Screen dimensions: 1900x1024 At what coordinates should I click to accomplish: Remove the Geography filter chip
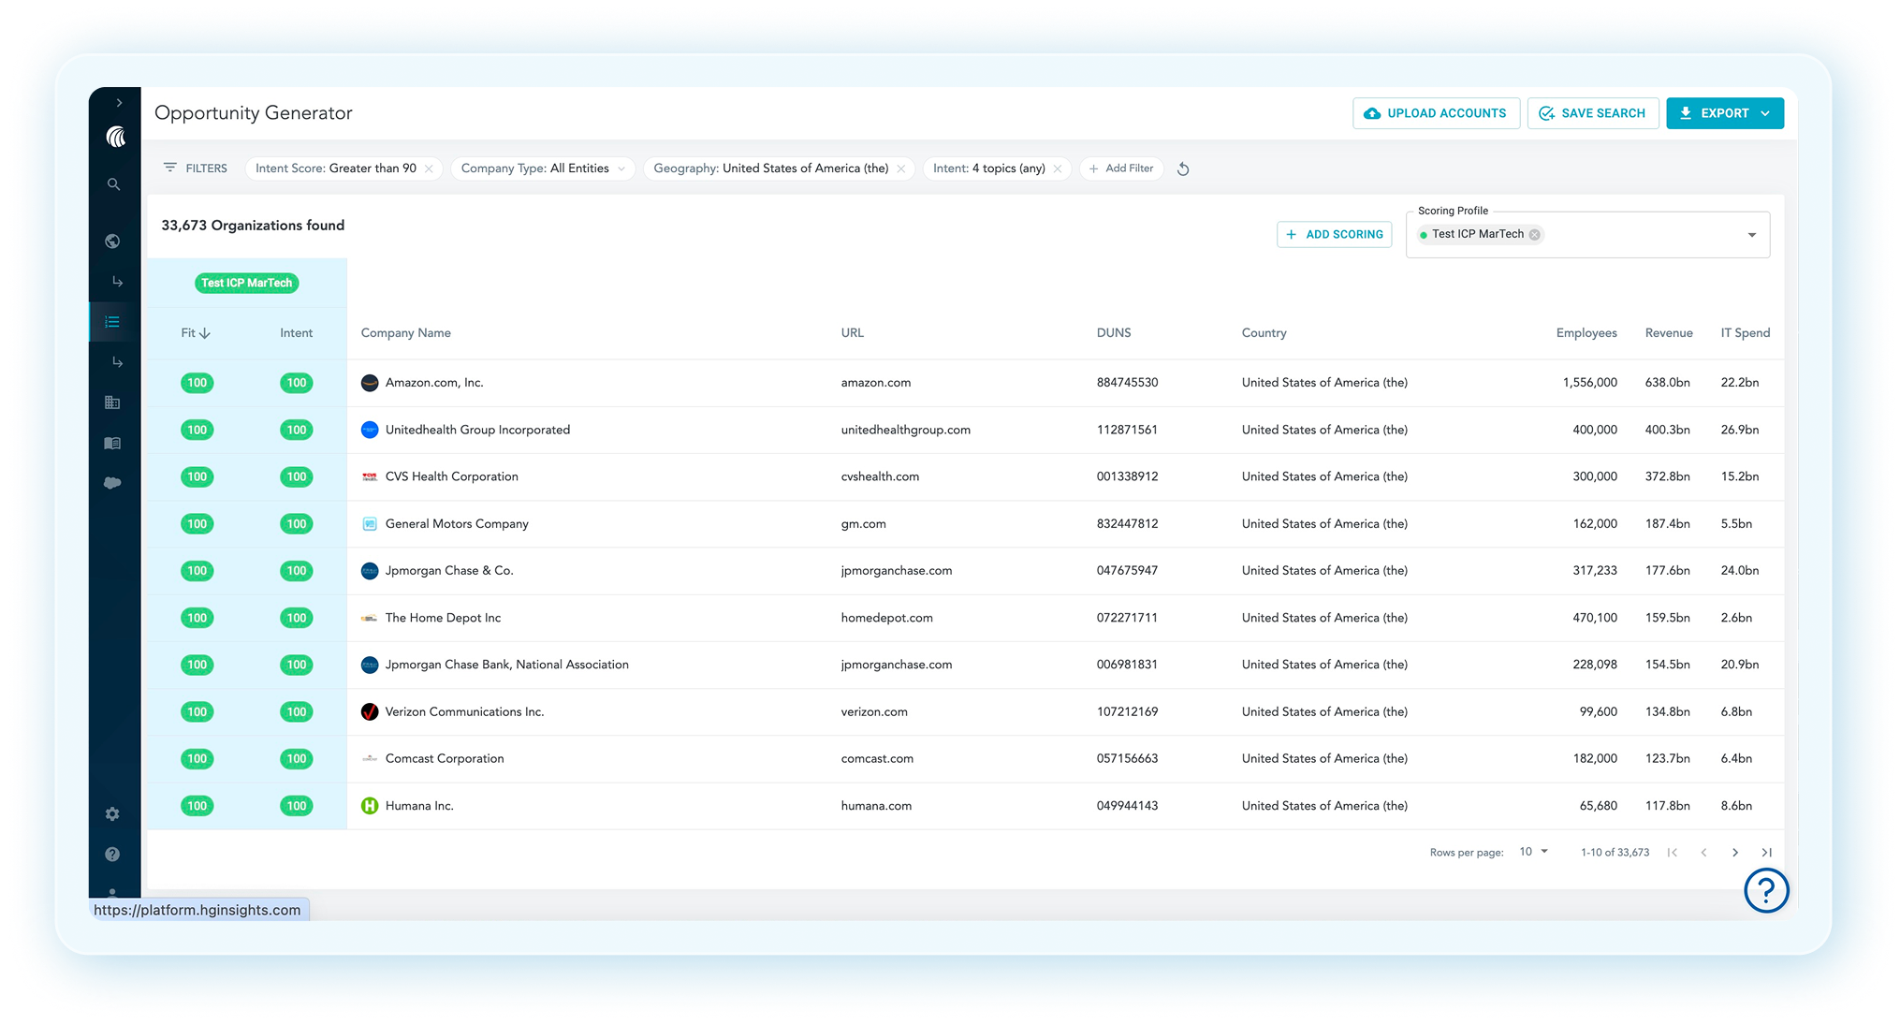coord(900,168)
